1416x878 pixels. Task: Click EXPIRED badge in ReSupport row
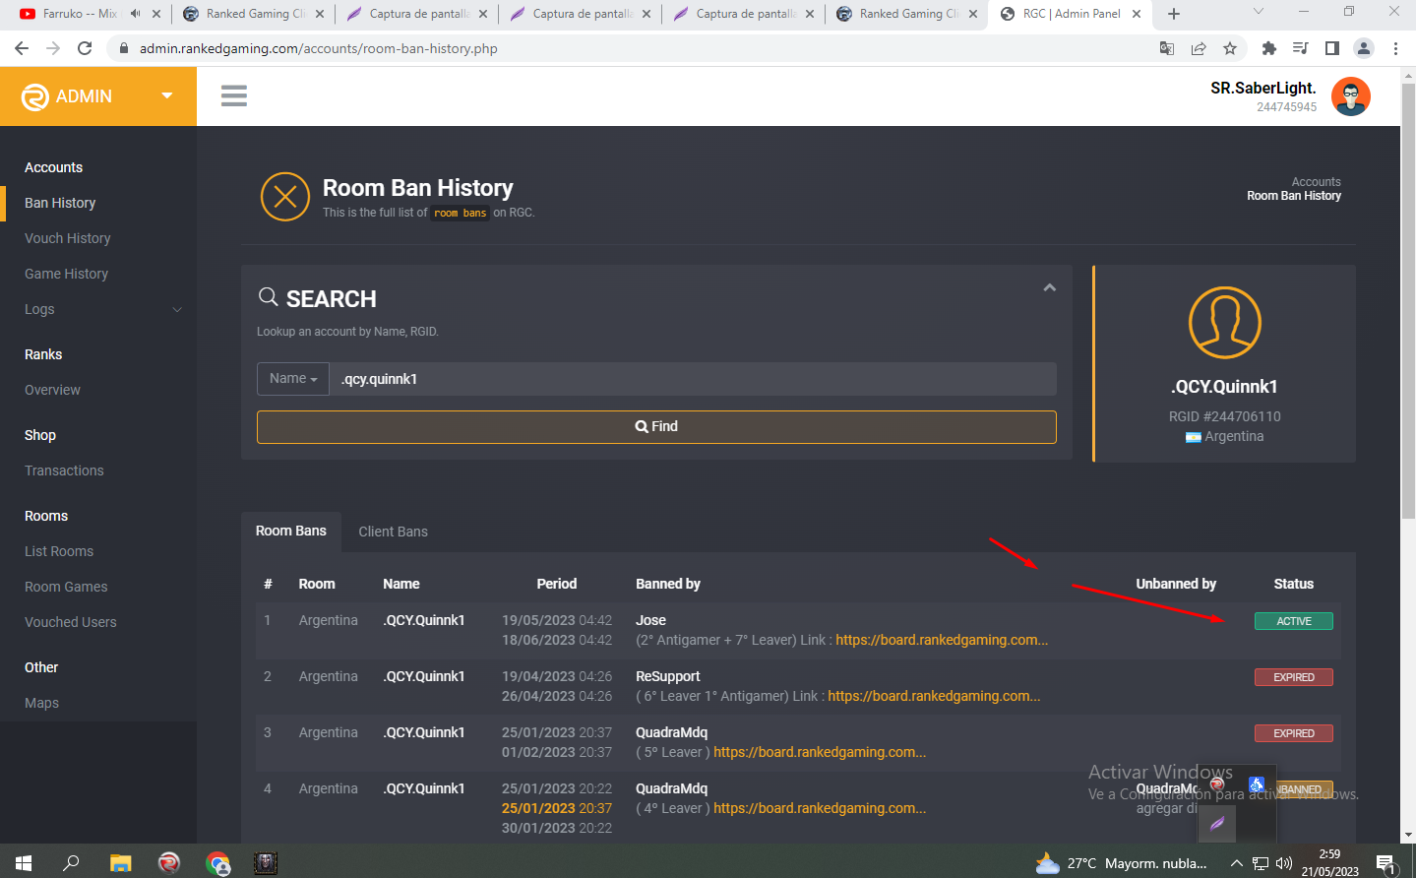[1294, 677]
